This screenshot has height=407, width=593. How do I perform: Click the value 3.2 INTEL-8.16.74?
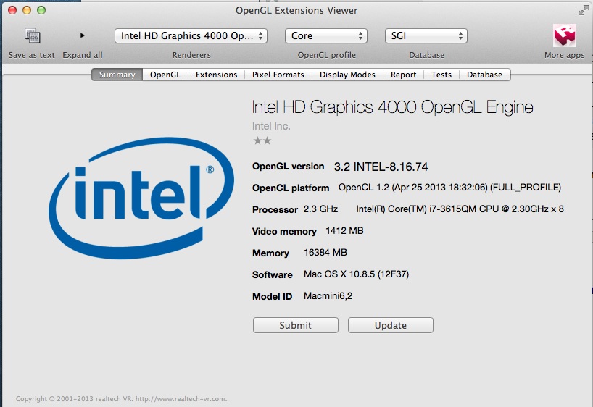click(x=381, y=167)
